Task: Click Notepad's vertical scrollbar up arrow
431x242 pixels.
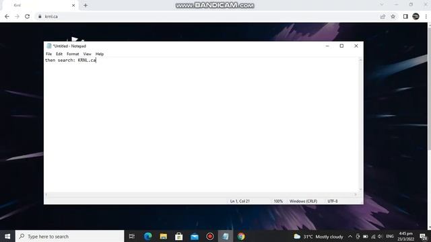Action: (x=361, y=60)
